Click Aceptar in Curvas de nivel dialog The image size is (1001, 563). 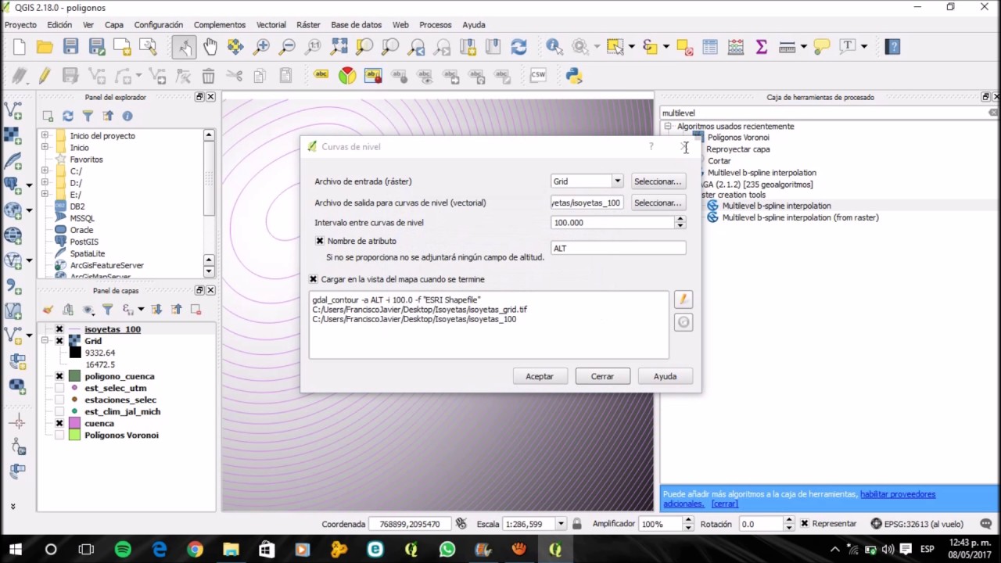pyautogui.click(x=540, y=376)
